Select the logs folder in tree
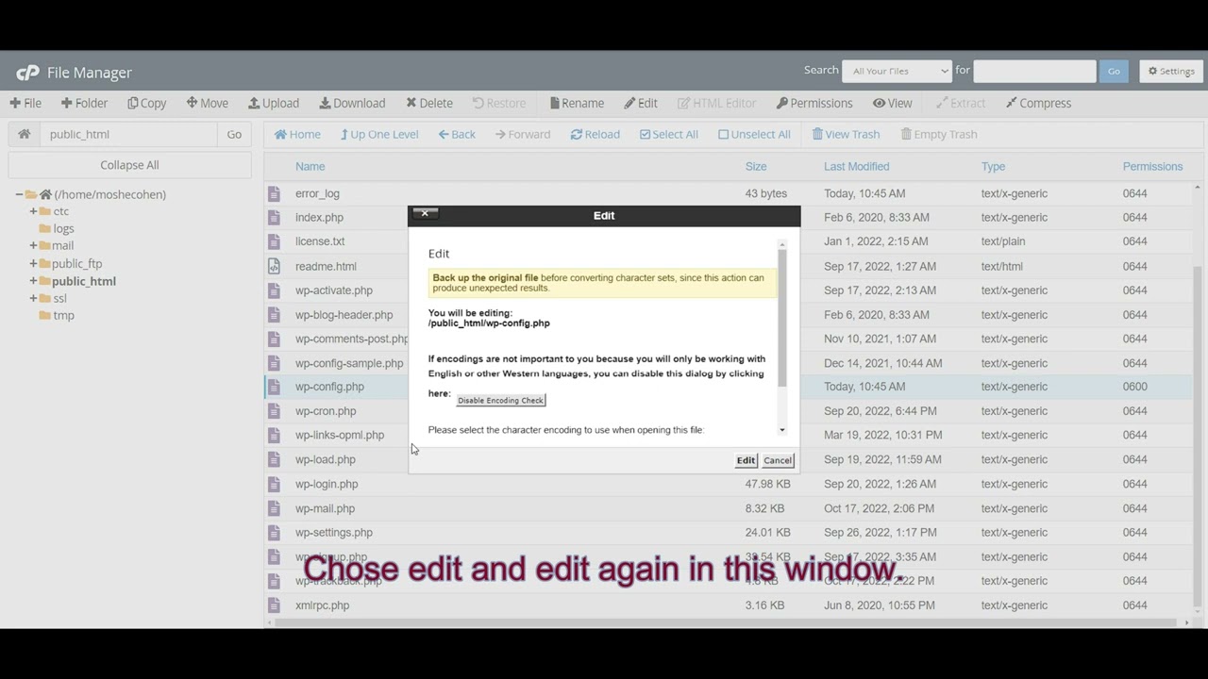The width and height of the screenshot is (1208, 679). click(63, 228)
